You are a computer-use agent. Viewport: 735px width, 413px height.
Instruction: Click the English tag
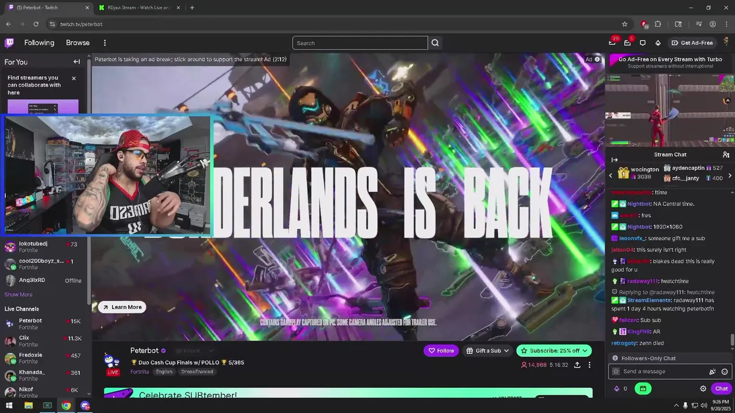click(164, 372)
